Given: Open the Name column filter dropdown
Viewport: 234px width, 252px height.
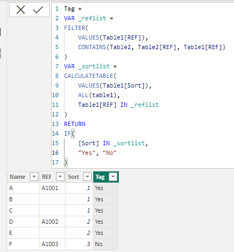Looking at the screenshot, I should pos(34,177).
